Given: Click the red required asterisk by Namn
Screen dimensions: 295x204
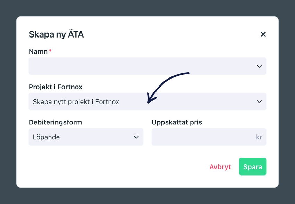Looking at the screenshot, I should pos(50,51).
